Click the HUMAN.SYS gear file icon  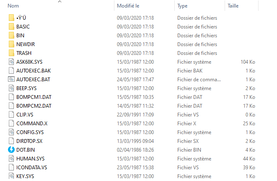click(x=11, y=158)
